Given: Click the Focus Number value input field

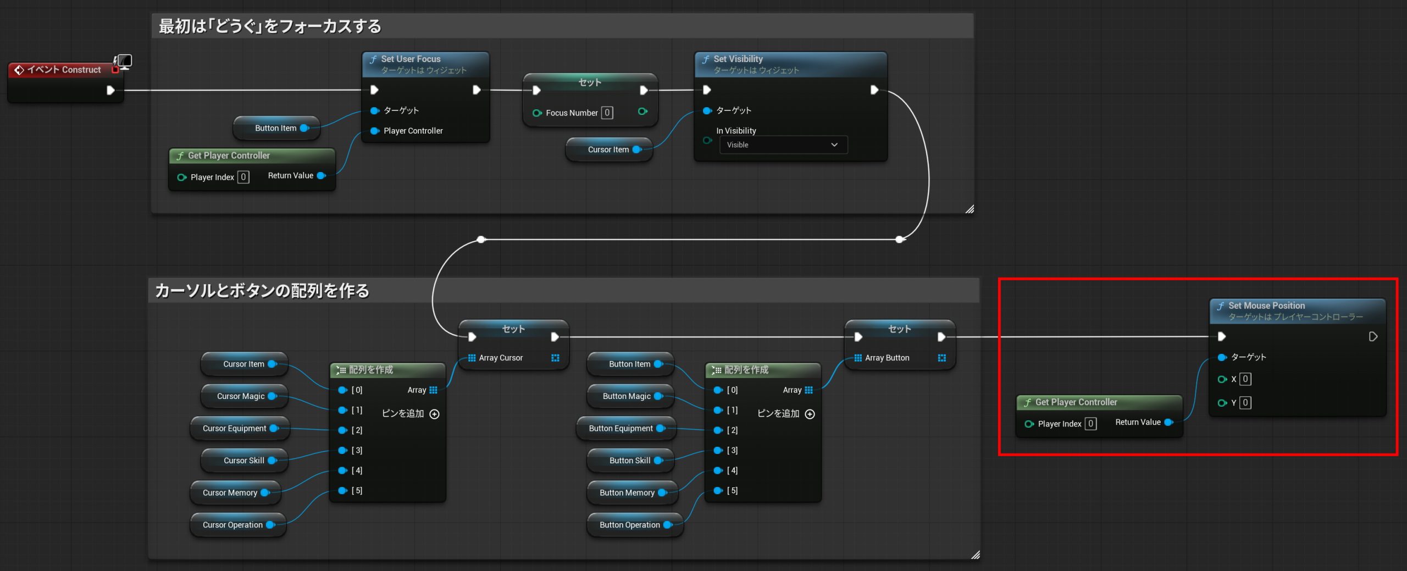Looking at the screenshot, I should tap(607, 113).
